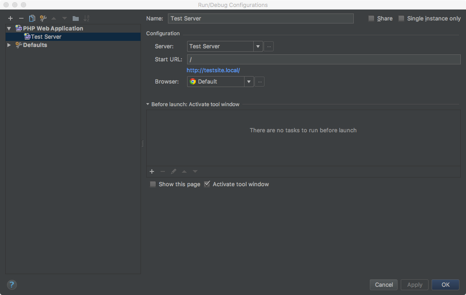Click the create new folder icon
Image resolution: width=466 pixels, height=295 pixels.
click(76, 18)
